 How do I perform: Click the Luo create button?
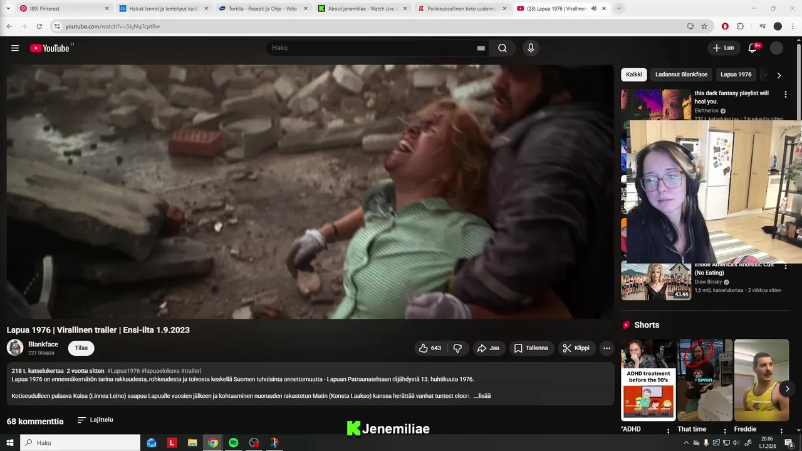723,48
